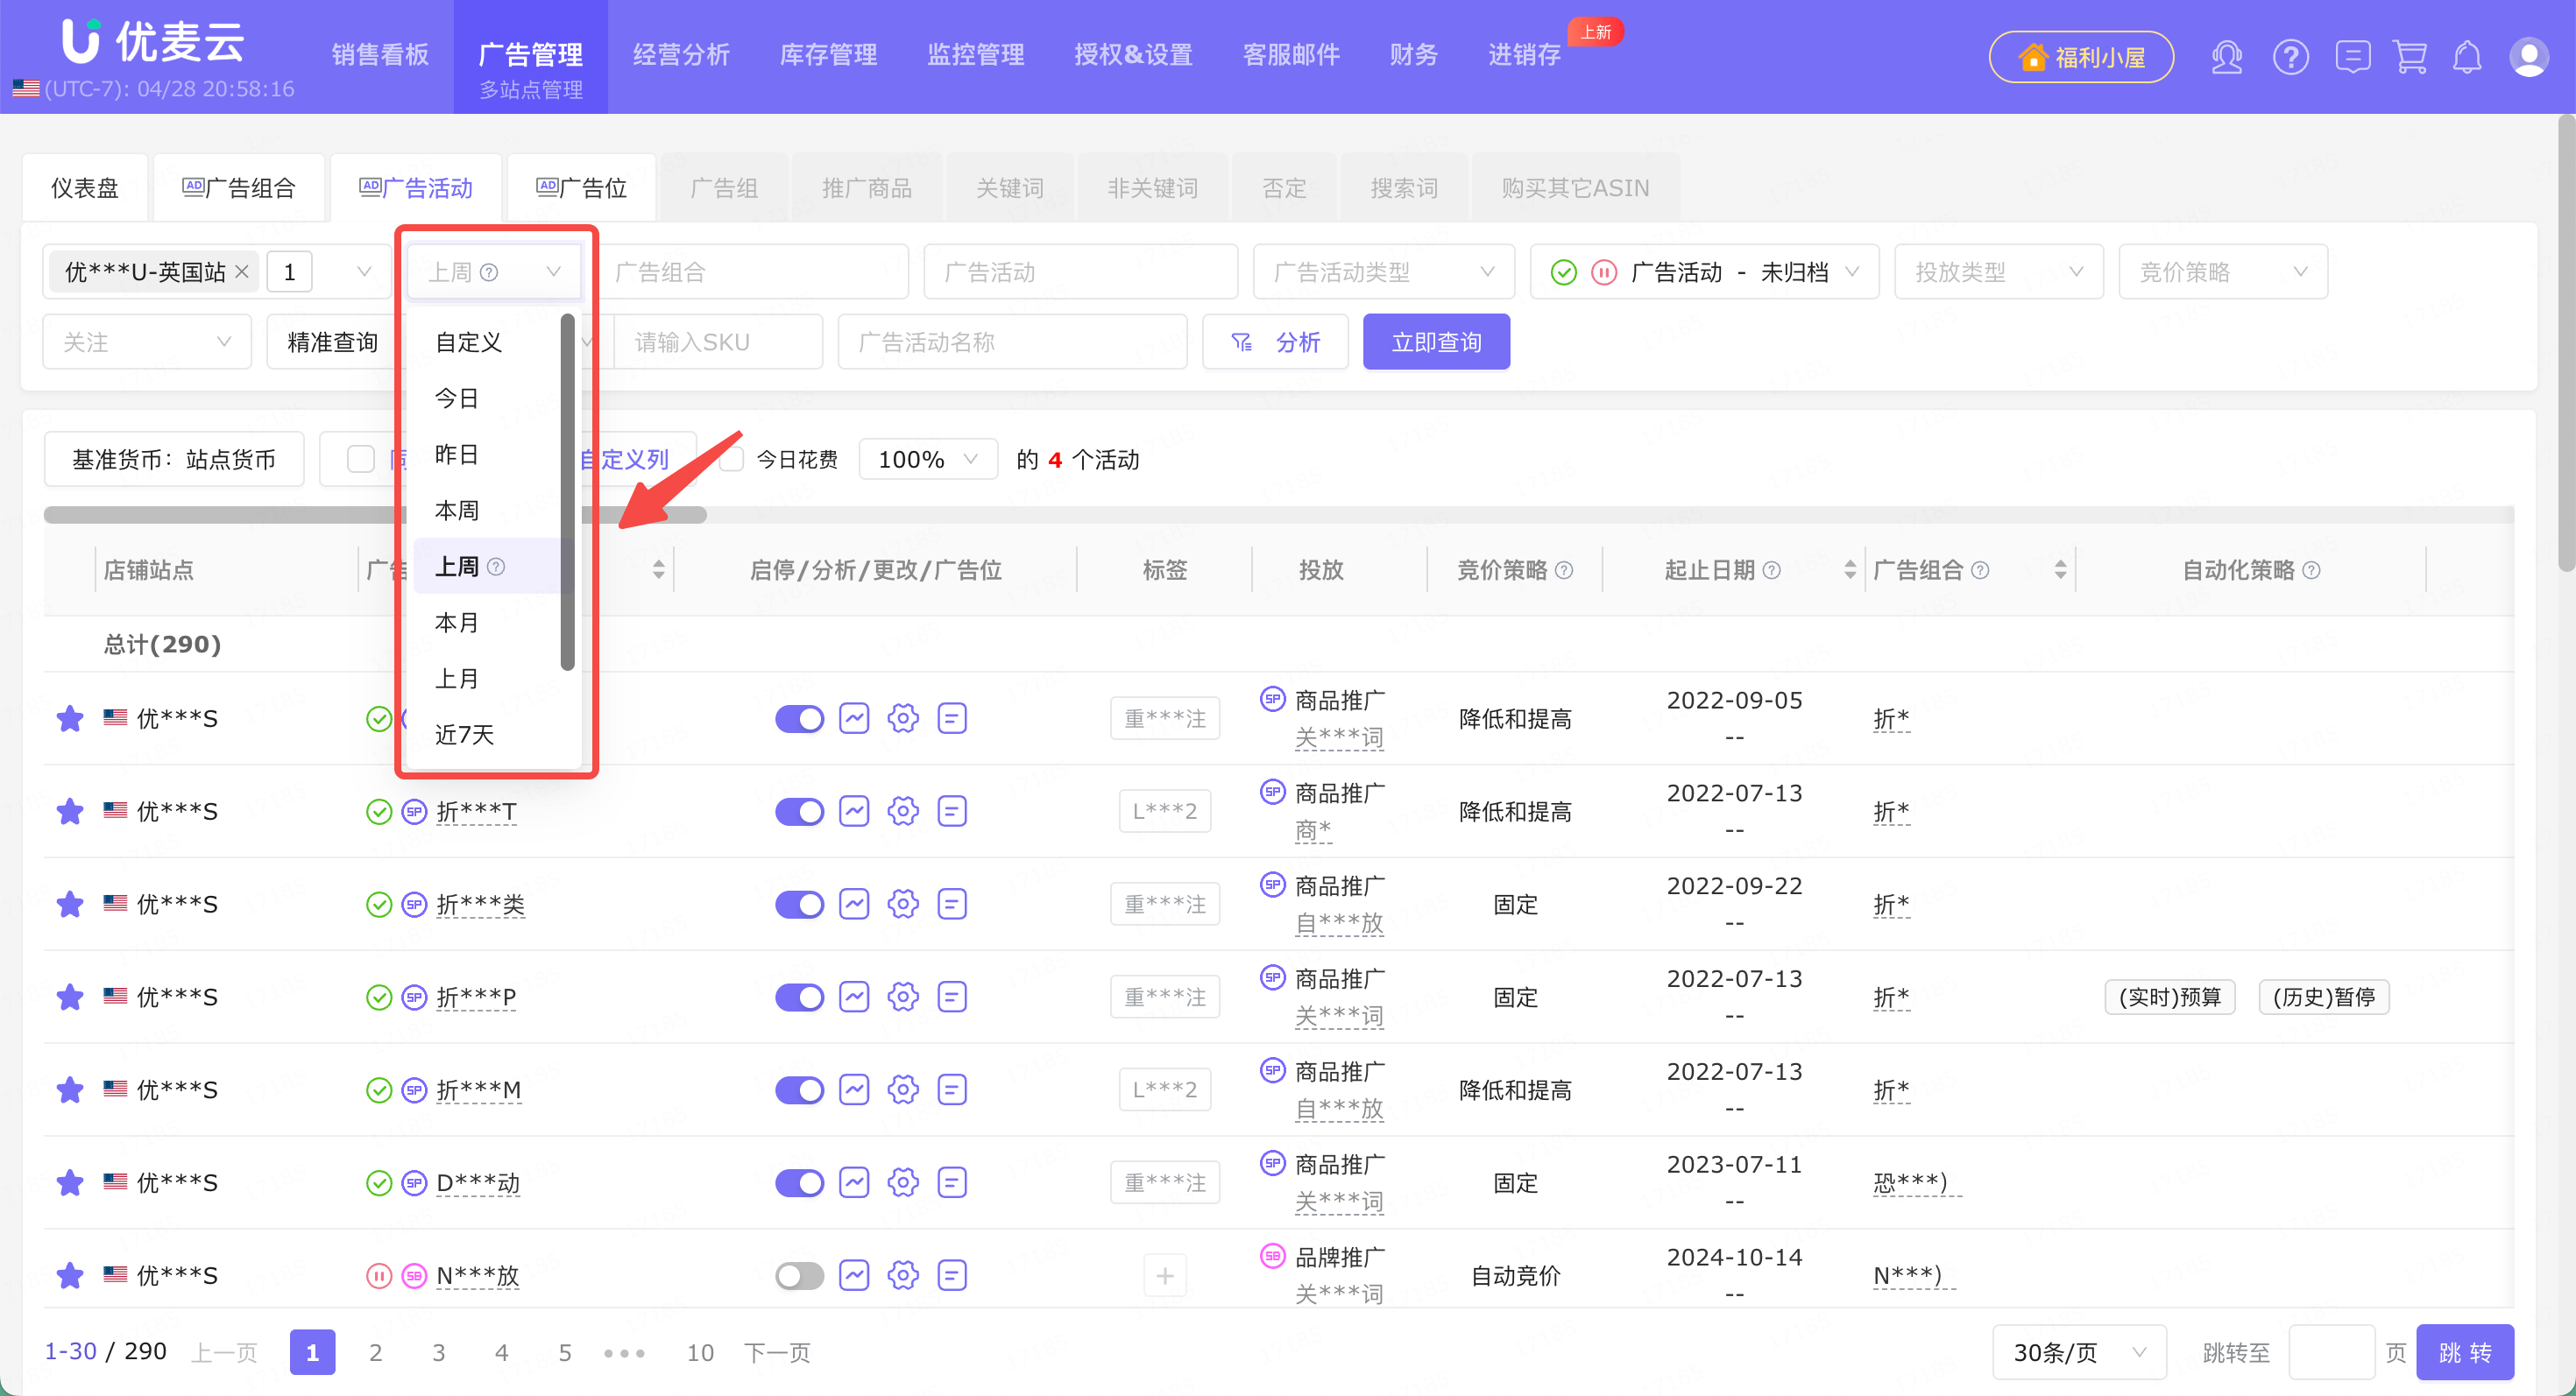
Task: Toggle campaign switch in 折***类 row
Action: 799,905
